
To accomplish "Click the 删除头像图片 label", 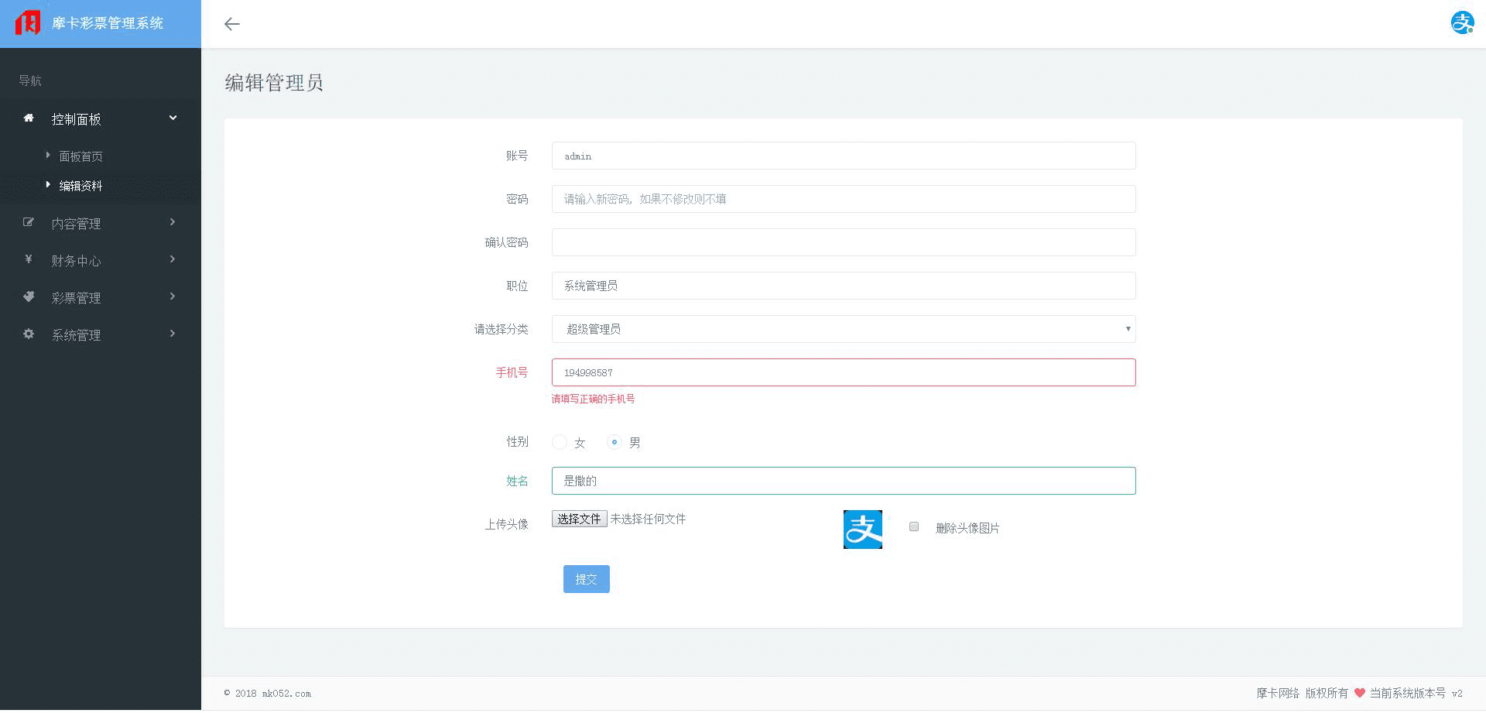I will pyautogui.click(x=967, y=528).
